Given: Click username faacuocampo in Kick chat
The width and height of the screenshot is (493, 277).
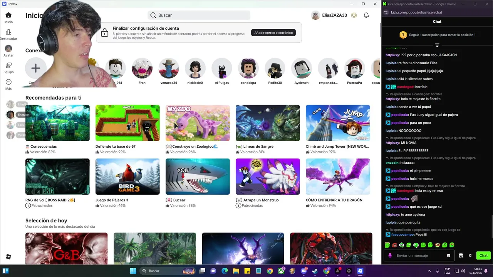Looking at the screenshot, I should click(x=402, y=235).
